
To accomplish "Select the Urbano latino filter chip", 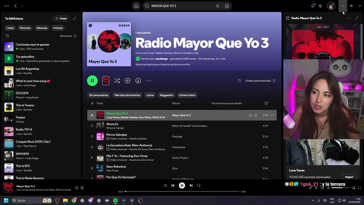I will pos(187,95).
